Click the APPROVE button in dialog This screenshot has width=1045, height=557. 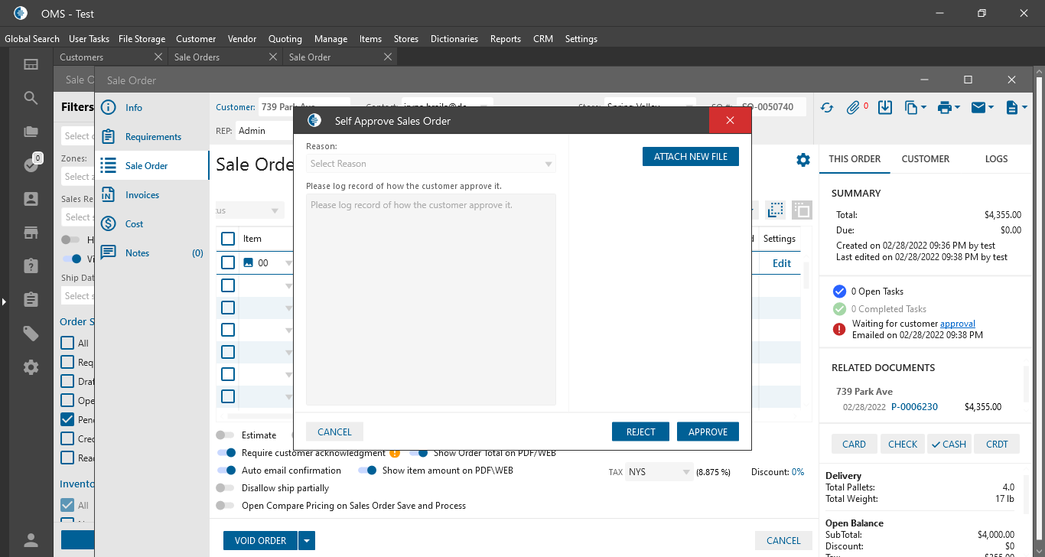click(x=708, y=432)
